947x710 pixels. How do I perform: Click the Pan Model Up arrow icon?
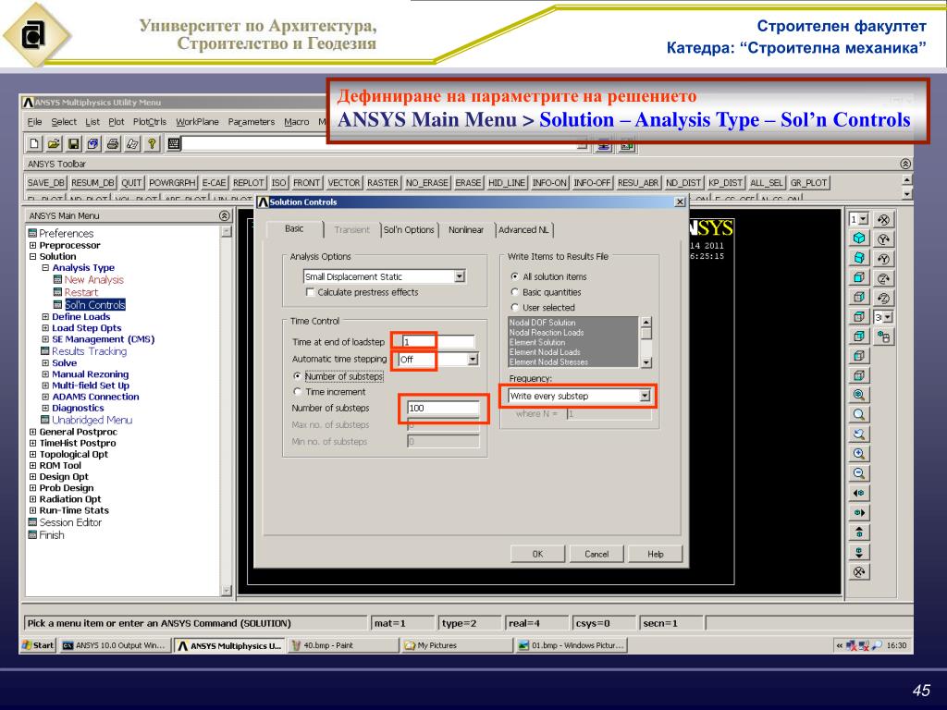859,532
